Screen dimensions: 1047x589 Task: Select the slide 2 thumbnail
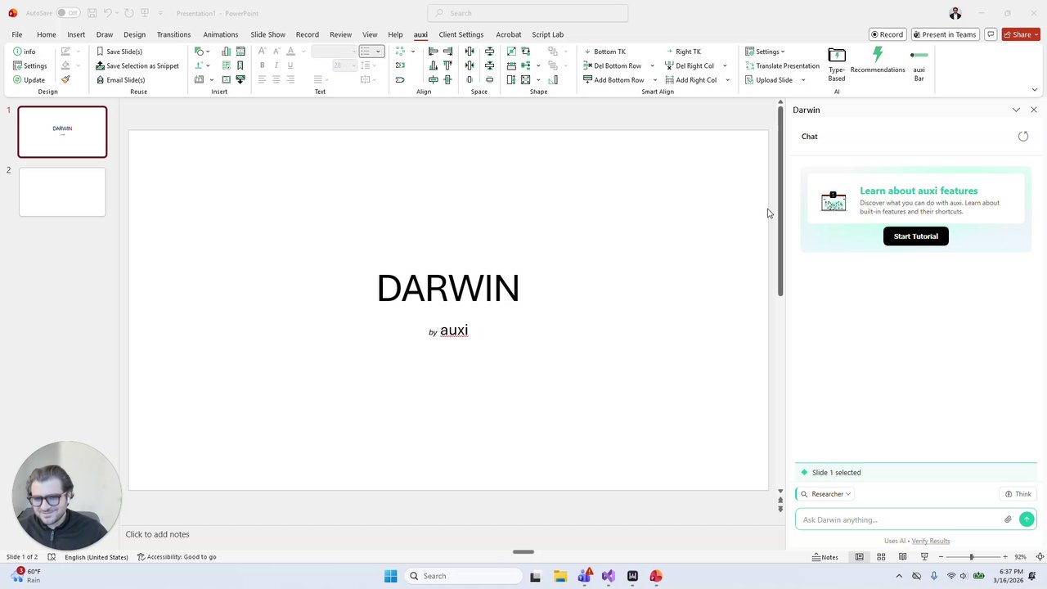coord(62,192)
